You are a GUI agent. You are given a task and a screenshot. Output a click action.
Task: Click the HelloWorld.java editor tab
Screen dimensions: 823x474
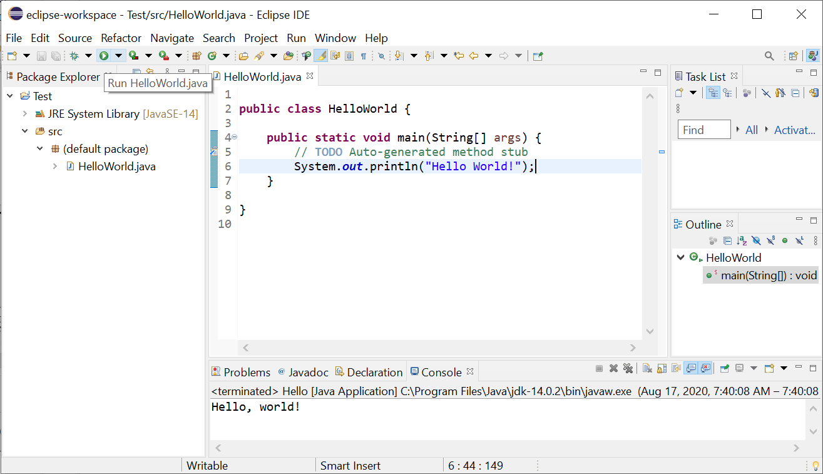pos(262,77)
